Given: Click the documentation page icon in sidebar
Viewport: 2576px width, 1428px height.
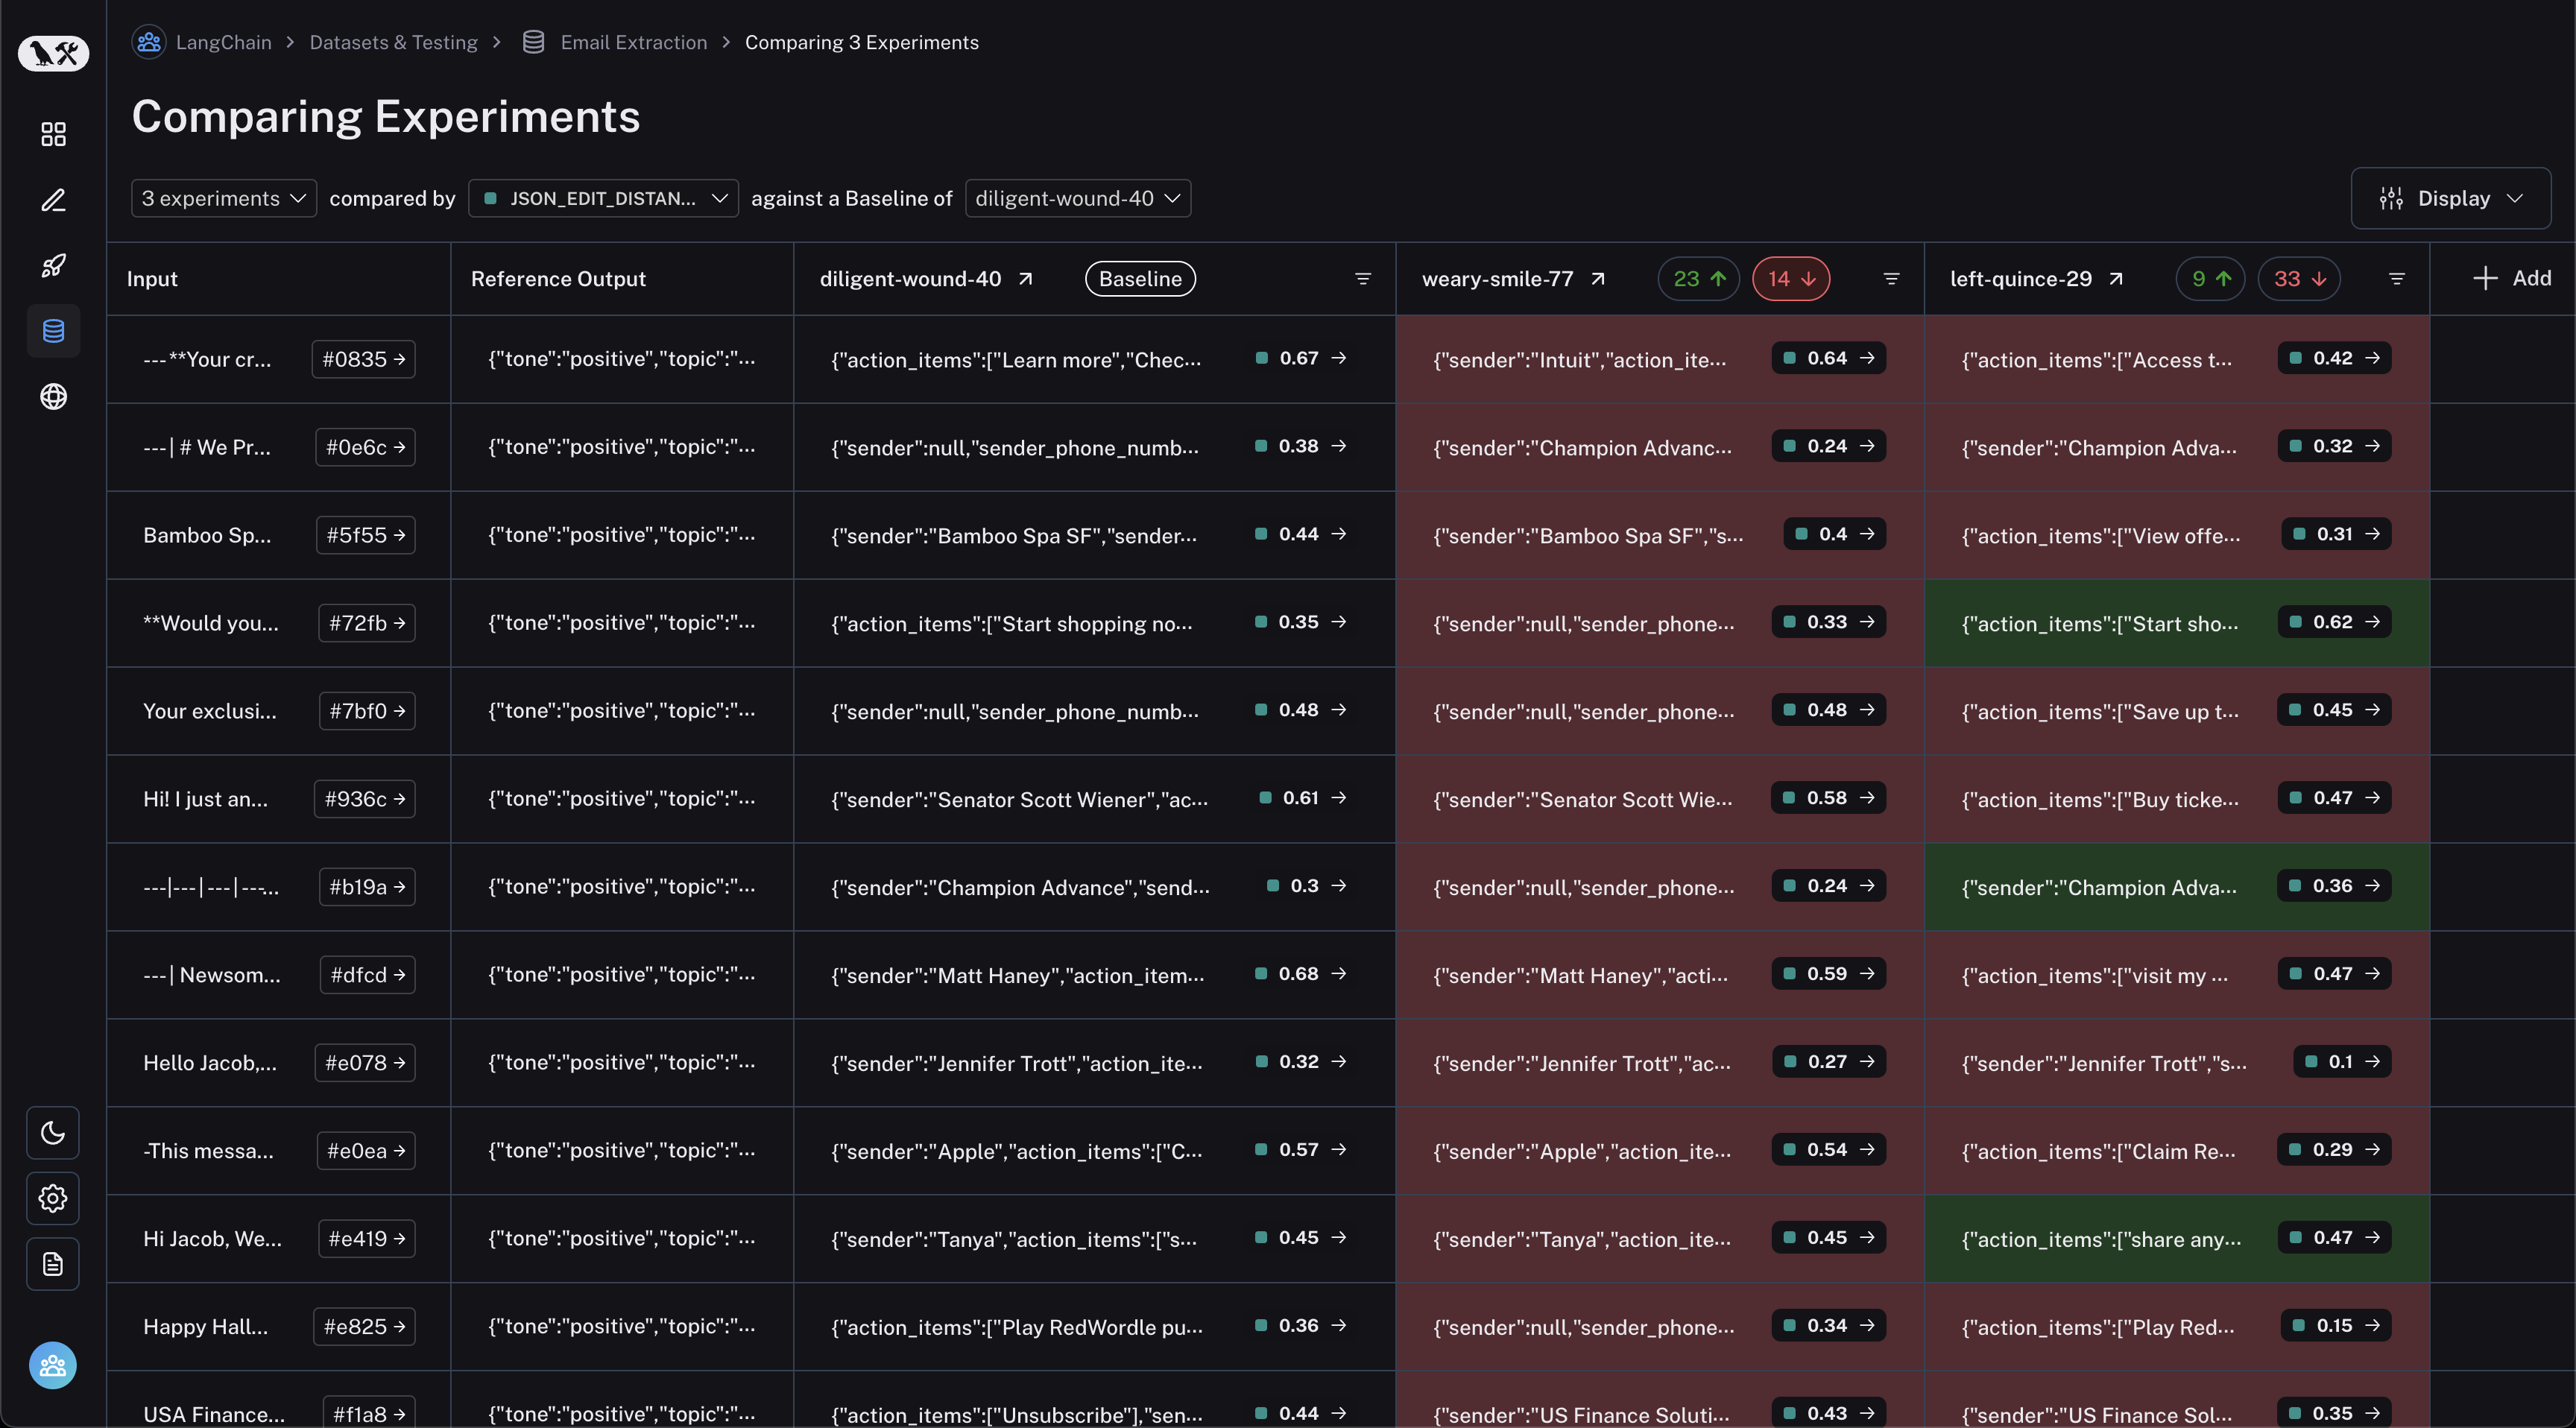Looking at the screenshot, I should pyautogui.click(x=53, y=1264).
